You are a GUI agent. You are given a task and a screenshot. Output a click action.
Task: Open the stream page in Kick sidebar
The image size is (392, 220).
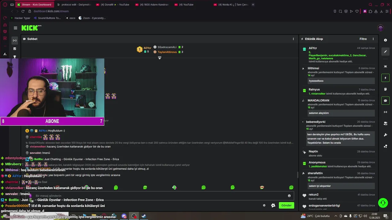(x=14, y=40)
